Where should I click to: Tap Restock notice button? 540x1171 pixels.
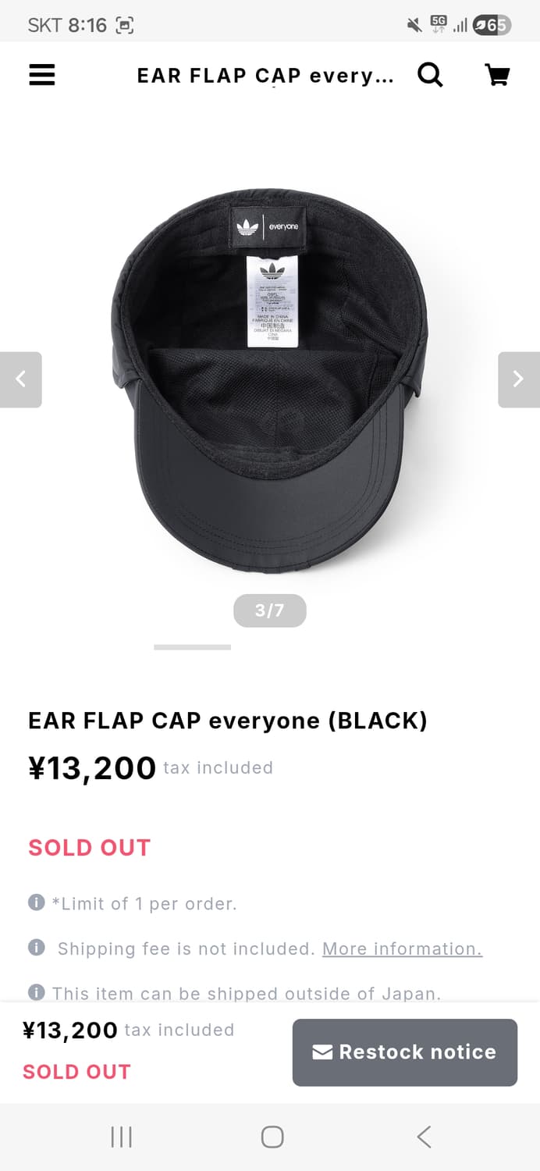pos(405,1052)
